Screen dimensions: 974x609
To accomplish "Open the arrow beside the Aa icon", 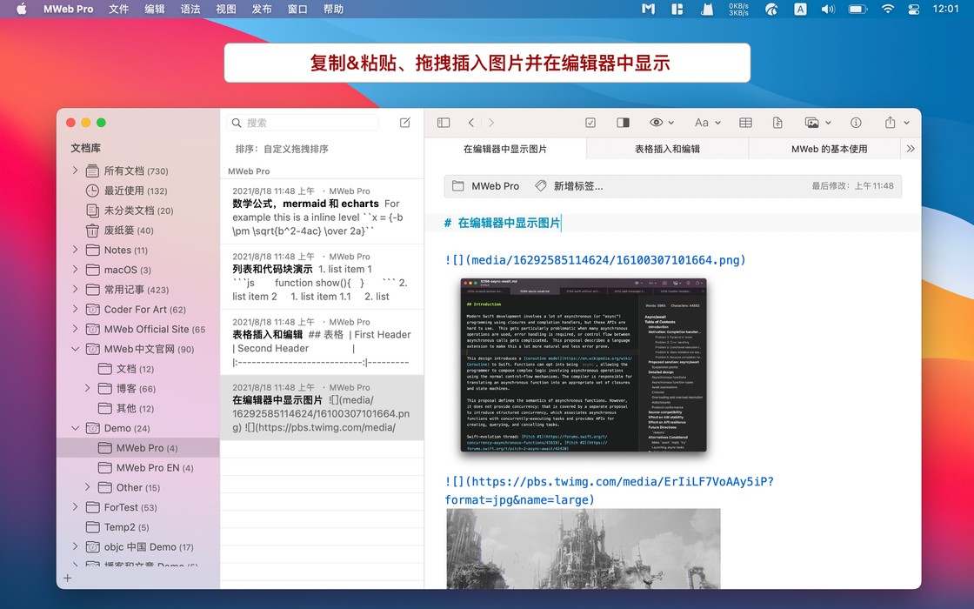I will point(718,123).
